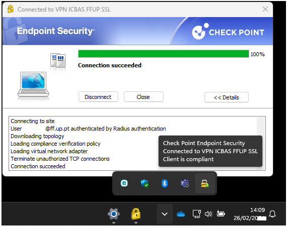
Task: Click the laptop illustration in dialog
Action: pos(33,84)
